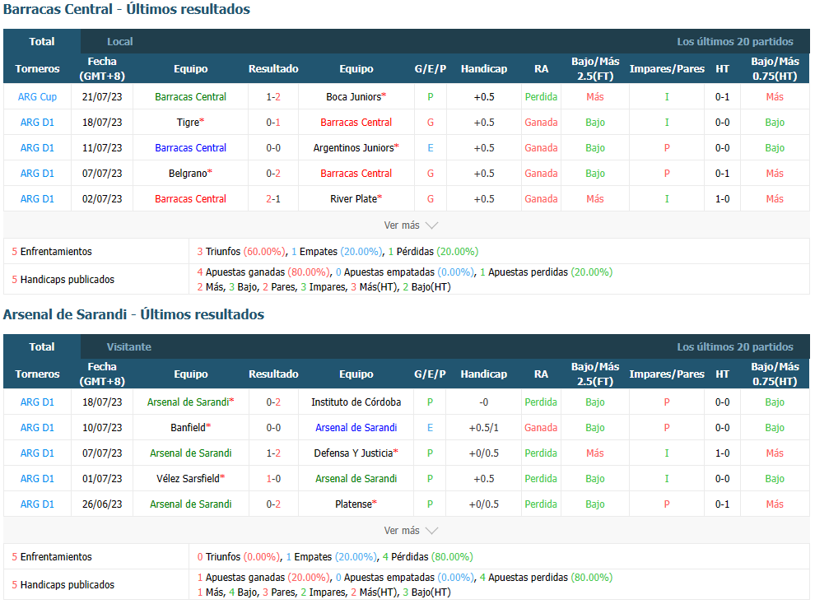815x604 pixels.
Task: Click Vélez Sarsfield team name
Action: point(190,479)
